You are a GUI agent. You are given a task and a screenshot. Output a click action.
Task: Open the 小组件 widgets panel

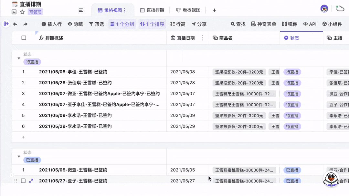(333, 24)
